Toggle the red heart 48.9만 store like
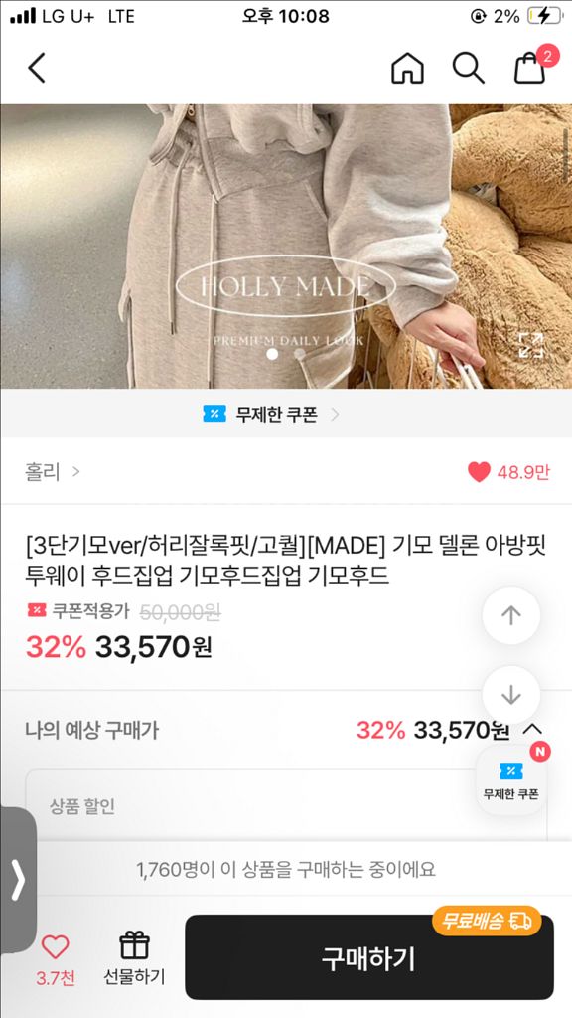Viewport: 572px width, 1018px height. click(x=508, y=472)
